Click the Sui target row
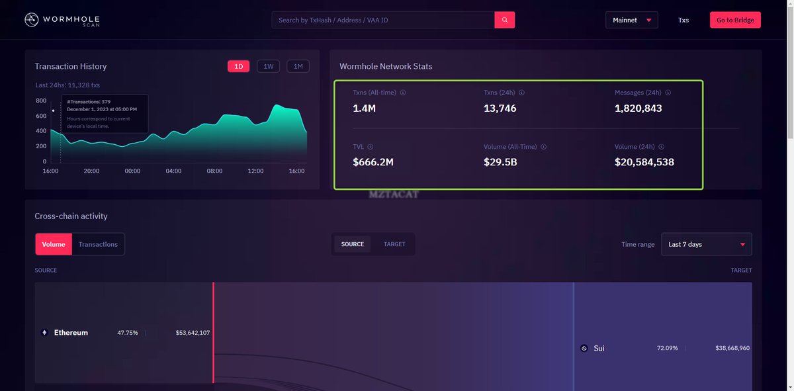 click(x=663, y=348)
